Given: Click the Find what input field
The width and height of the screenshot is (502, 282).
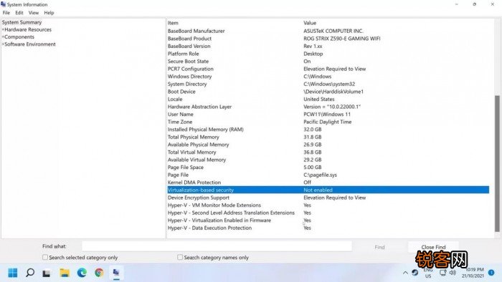Looking at the screenshot, I should [217, 246].
